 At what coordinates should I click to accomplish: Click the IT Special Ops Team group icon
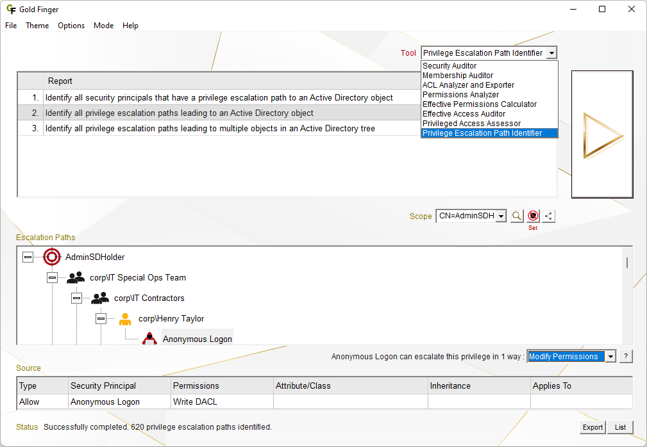[76, 278]
